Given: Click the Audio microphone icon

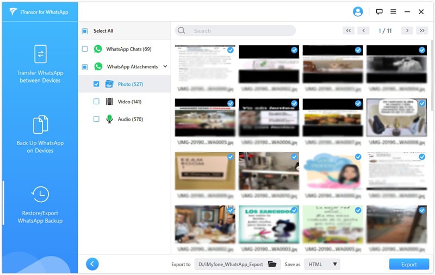Looking at the screenshot, I should coord(110,119).
